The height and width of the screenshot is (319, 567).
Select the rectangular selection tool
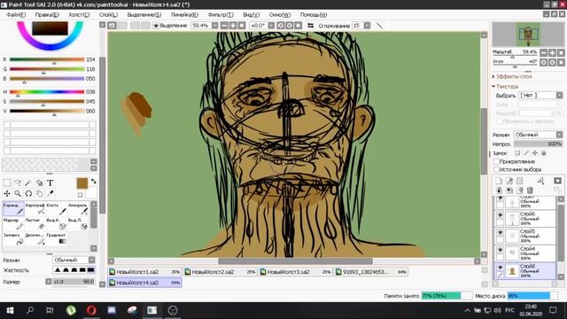(x=7, y=183)
